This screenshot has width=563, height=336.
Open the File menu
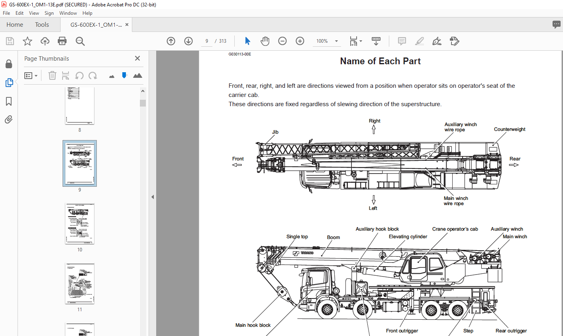(x=6, y=13)
